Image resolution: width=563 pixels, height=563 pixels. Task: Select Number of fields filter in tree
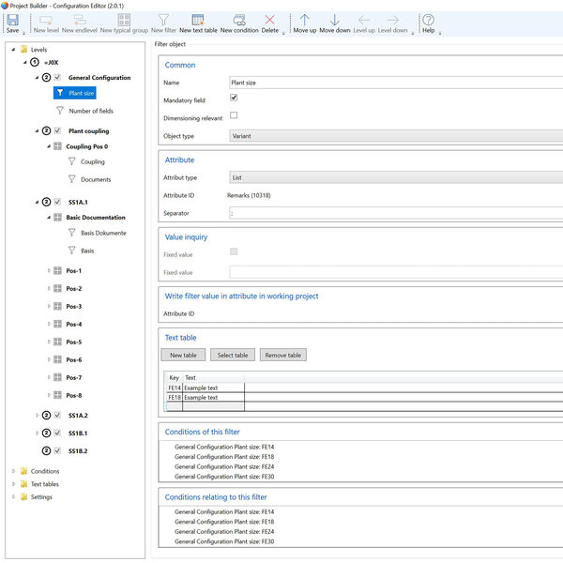click(91, 111)
